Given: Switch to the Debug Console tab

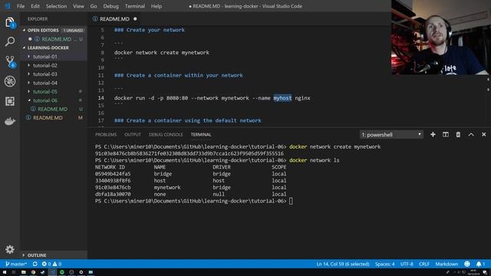Looking at the screenshot, I should click(x=166, y=135).
